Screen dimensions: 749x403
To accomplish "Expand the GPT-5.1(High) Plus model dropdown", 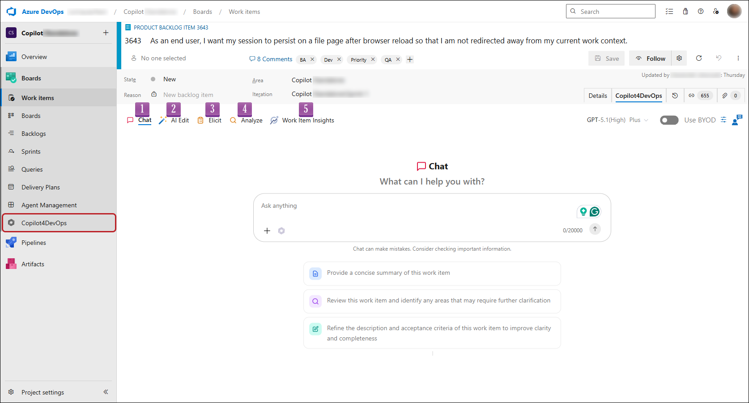I will click(x=617, y=120).
